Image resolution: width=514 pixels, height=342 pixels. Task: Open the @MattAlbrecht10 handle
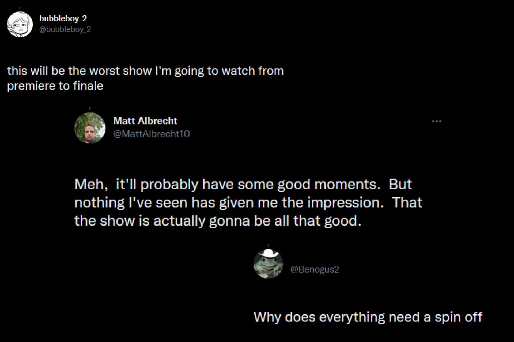point(152,134)
